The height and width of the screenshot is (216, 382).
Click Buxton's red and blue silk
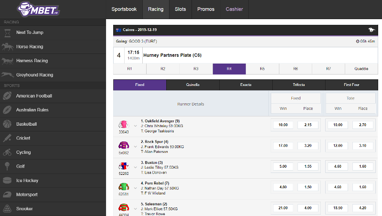124,166
